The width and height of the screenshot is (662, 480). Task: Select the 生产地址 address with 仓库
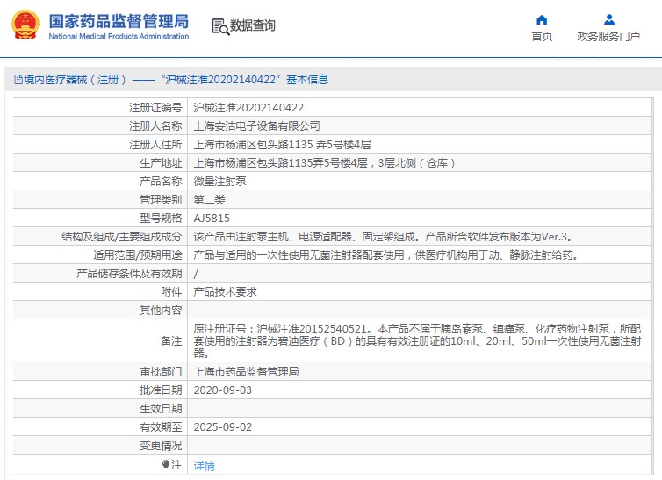tap(324, 163)
